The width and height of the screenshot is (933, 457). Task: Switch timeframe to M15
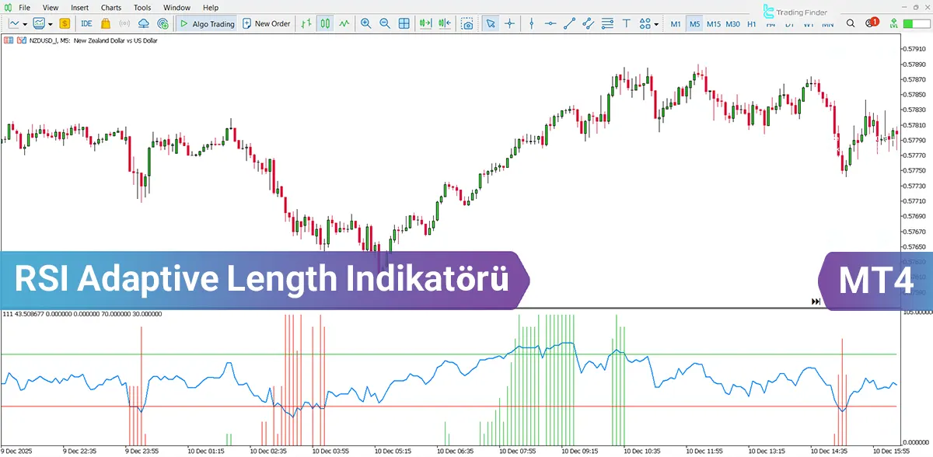pos(715,24)
